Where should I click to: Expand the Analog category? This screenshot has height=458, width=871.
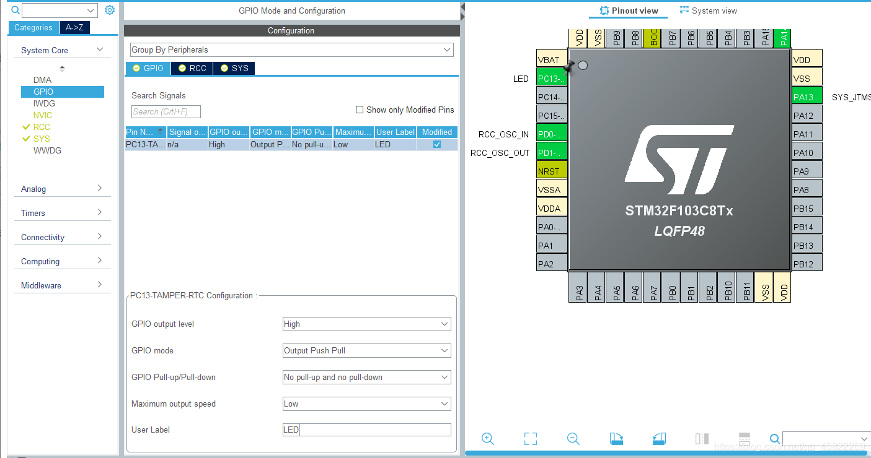[100, 188]
